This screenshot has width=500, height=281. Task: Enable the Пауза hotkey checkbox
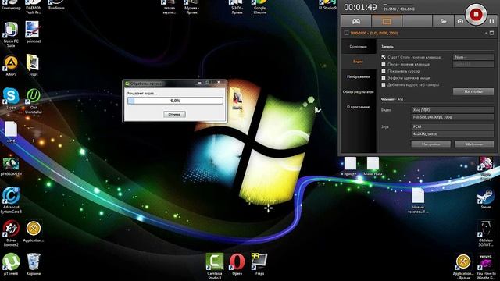pyautogui.click(x=384, y=64)
